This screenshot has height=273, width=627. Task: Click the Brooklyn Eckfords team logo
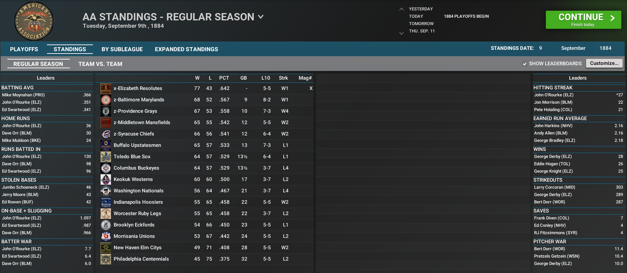106,225
